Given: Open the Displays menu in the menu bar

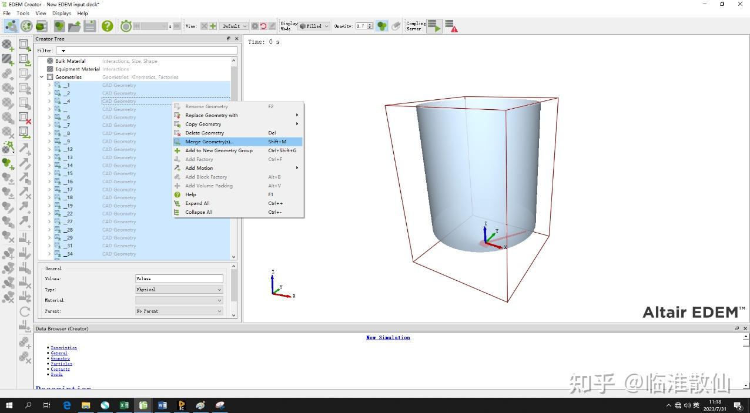Looking at the screenshot, I should (61, 13).
